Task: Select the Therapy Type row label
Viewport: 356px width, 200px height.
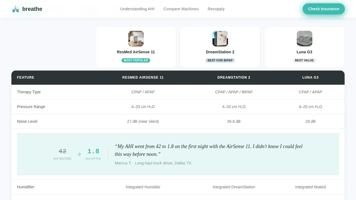Action: point(29,92)
